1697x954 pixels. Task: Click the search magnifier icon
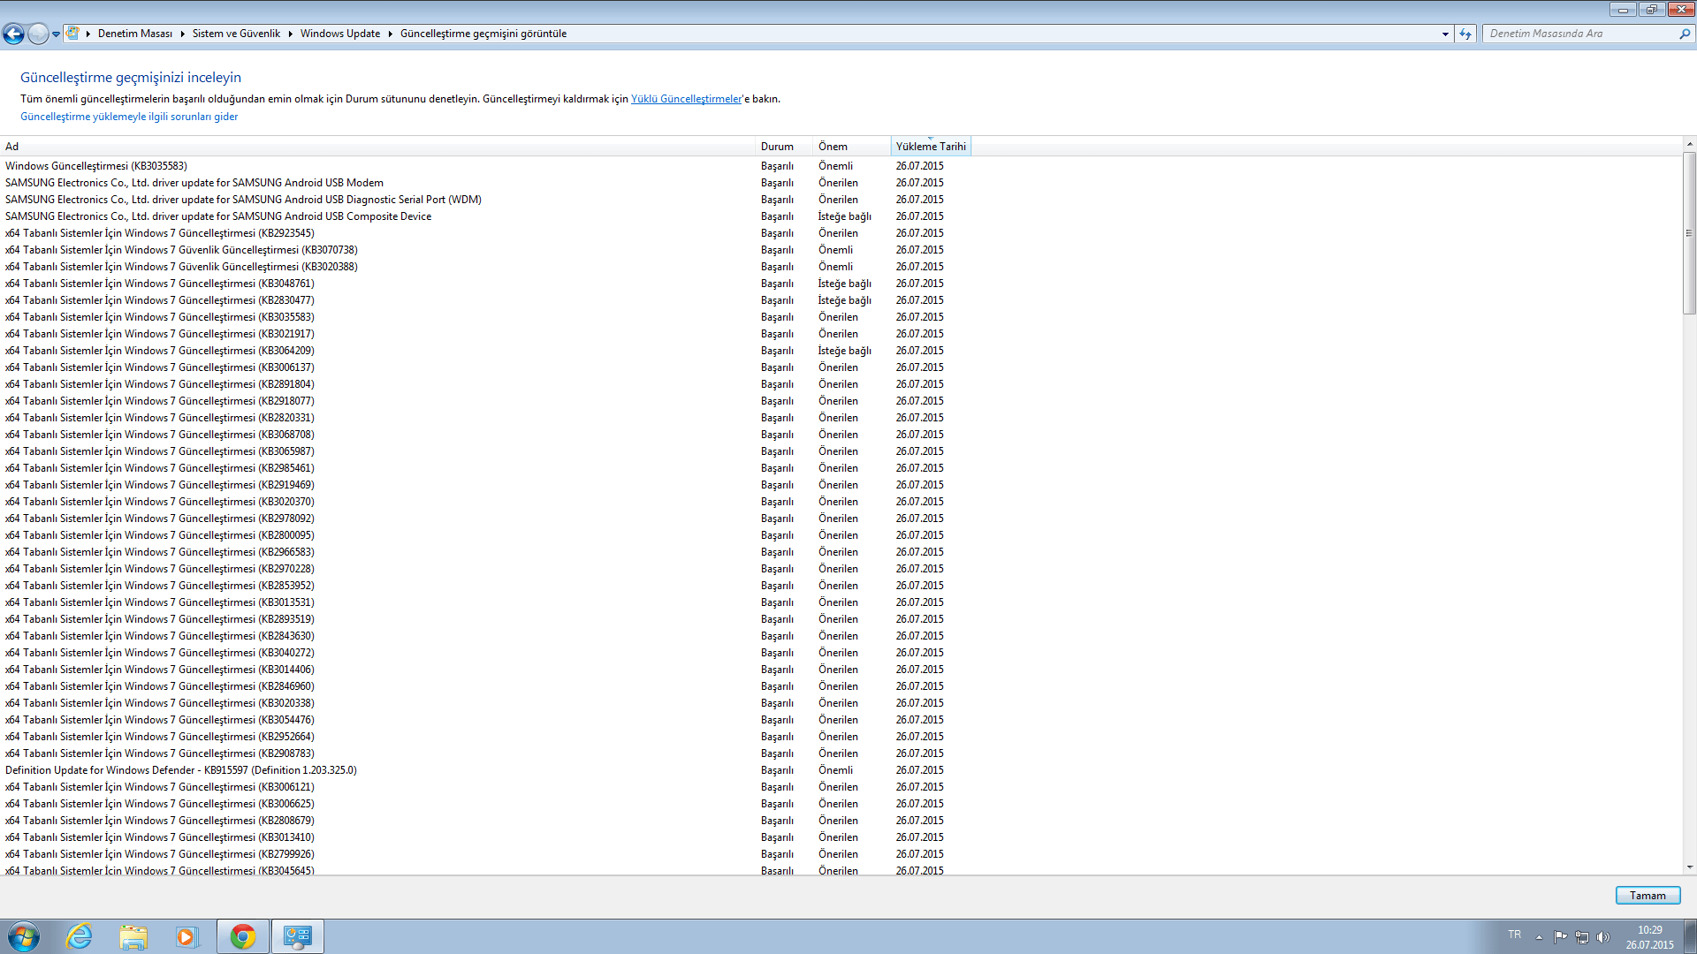click(x=1684, y=34)
